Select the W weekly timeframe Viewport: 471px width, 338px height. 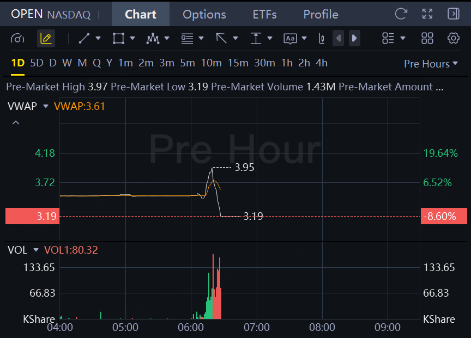coord(67,63)
